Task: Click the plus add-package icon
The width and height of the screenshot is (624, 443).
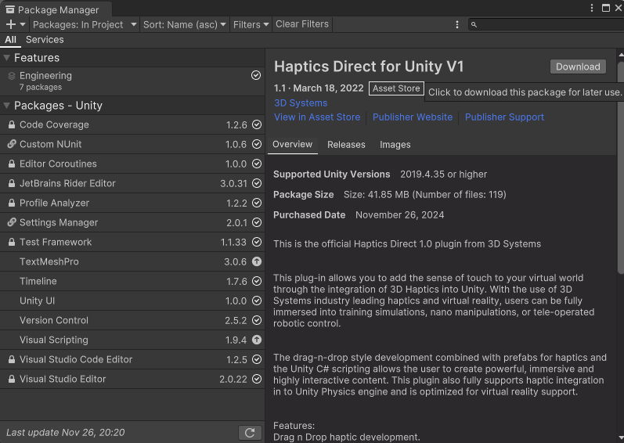Action: (x=11, y=25)
